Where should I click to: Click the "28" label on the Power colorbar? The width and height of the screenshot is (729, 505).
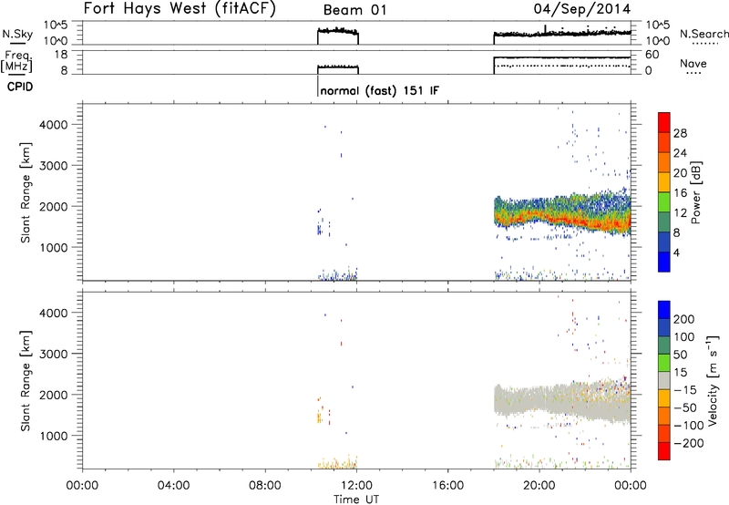(680, 133)
